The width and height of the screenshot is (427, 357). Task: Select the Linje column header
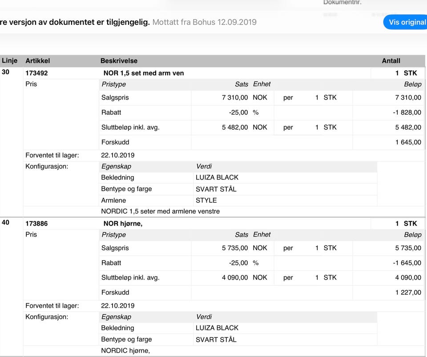(x=9, y=60)
